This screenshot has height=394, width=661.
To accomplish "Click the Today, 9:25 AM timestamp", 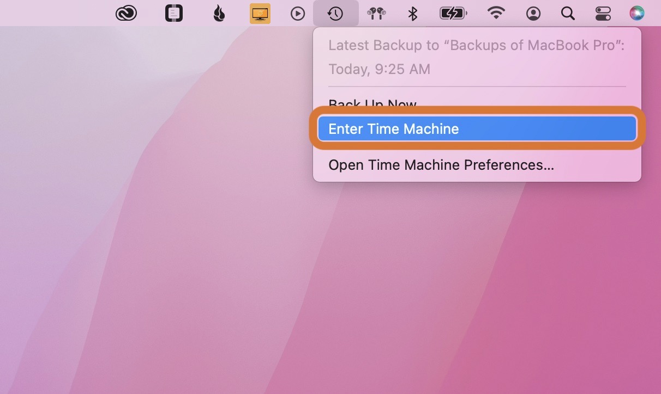I will tap(379, 69).
